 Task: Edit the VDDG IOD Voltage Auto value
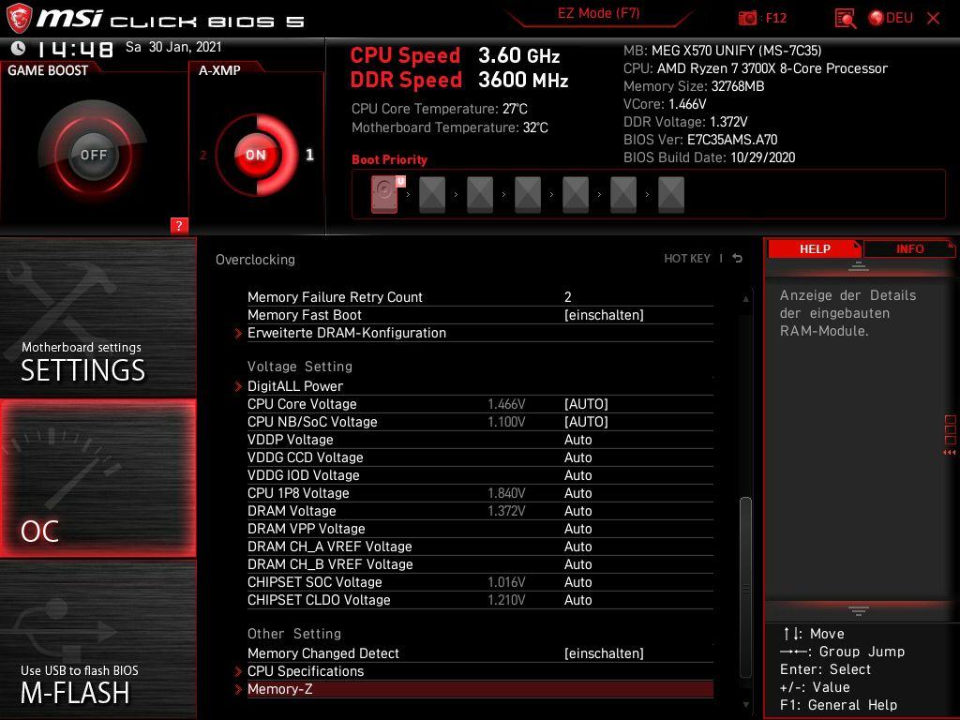[x=577, y=475]
